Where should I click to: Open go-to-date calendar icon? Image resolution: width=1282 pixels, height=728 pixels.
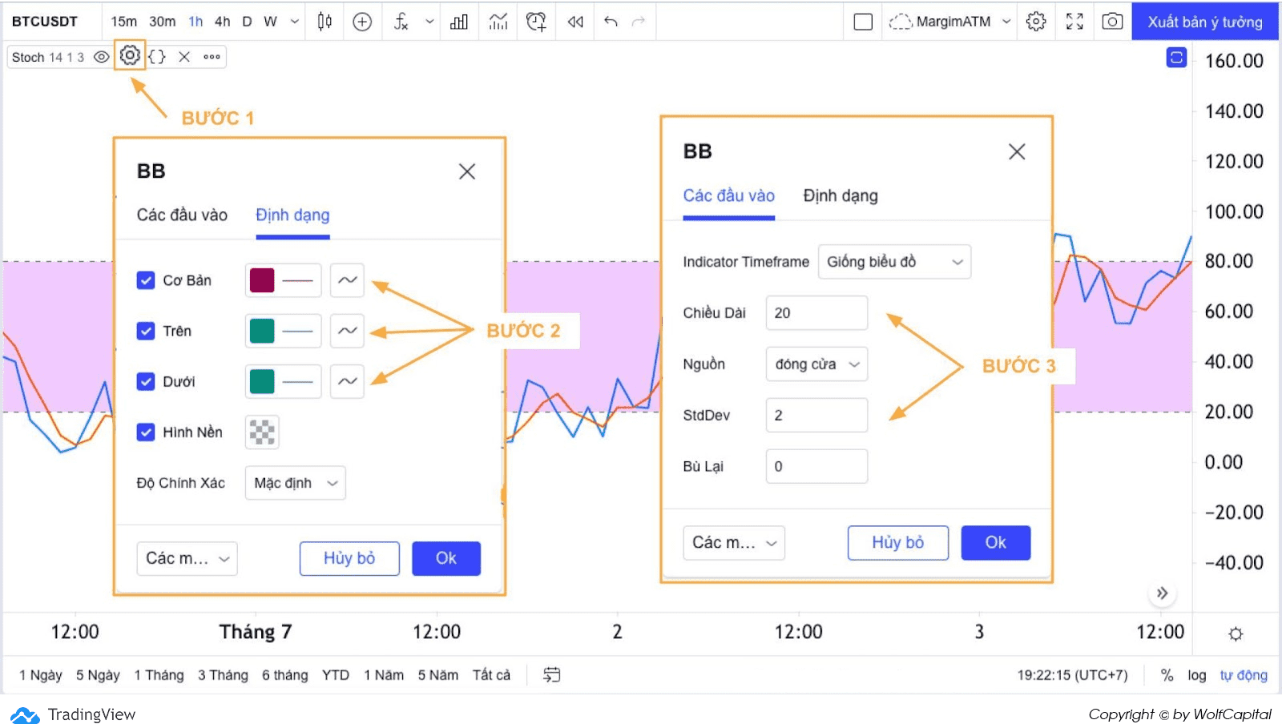coord(551,675)
